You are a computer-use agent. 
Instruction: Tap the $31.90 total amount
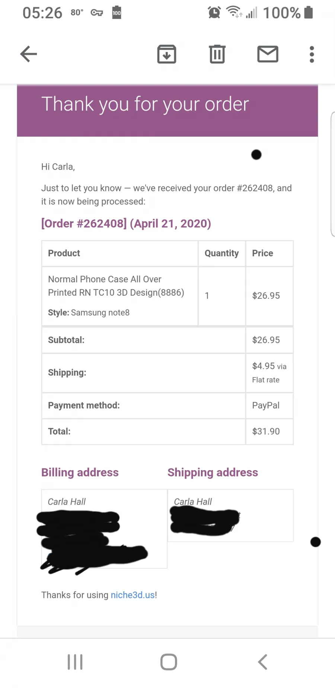266,431
